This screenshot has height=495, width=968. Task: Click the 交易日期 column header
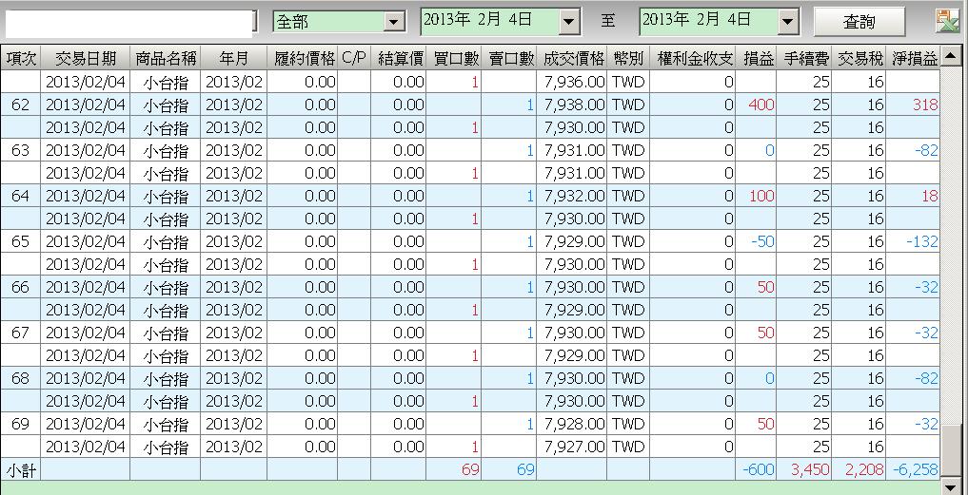coord(86,58)
